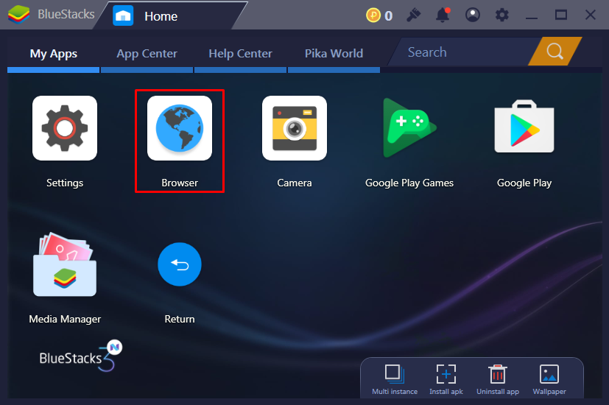The image size is (609, 405).
Task: Open the Browser app
Action: click(180, 128)
